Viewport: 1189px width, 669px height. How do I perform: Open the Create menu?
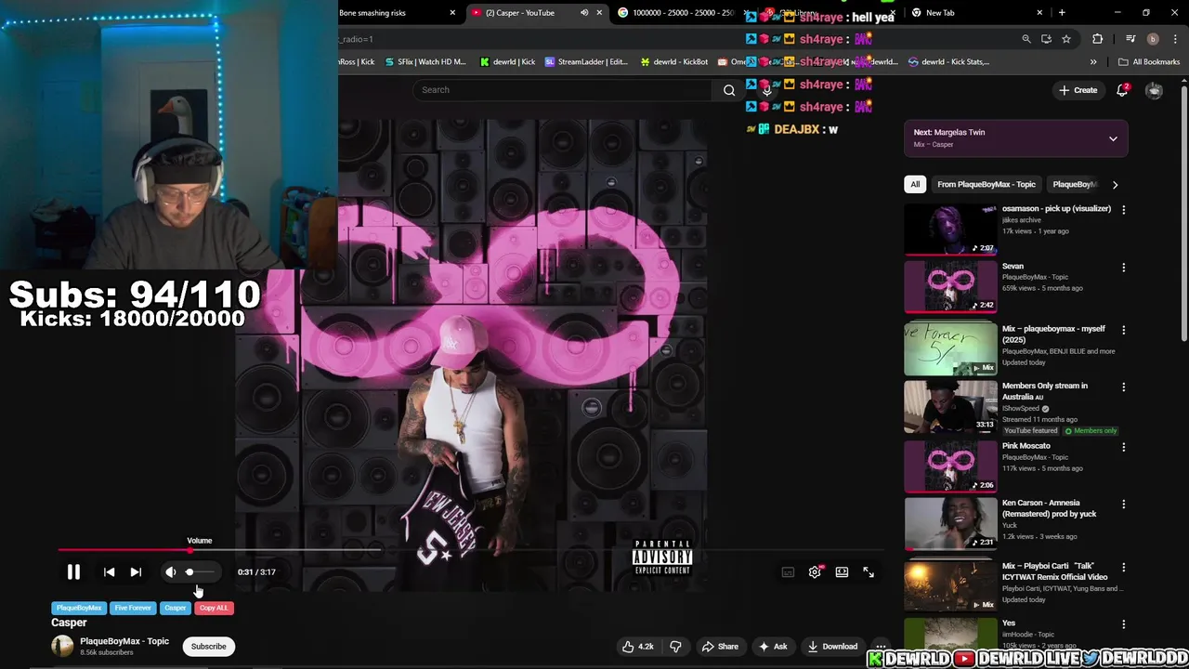pyautogui.click(x=1078, y=90)
